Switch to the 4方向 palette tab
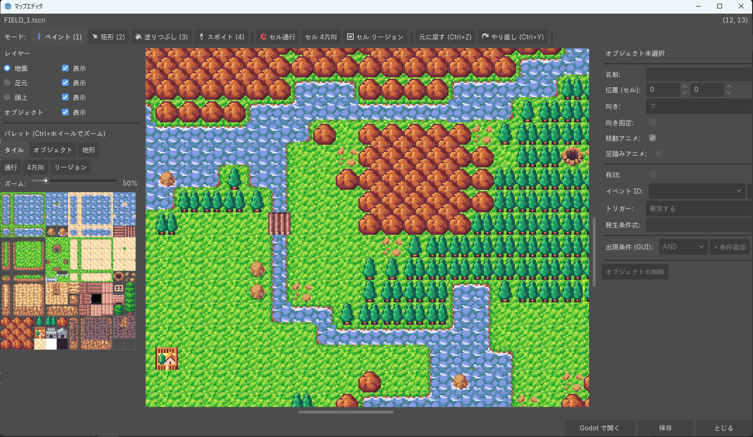The image size is (753, 437). point(35,167)
